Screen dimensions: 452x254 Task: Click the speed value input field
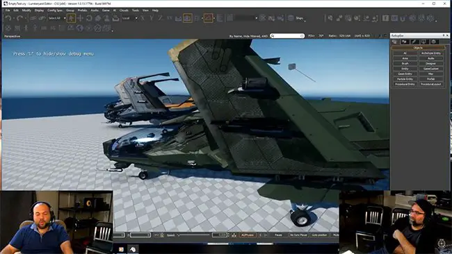(x=219, y=235)
